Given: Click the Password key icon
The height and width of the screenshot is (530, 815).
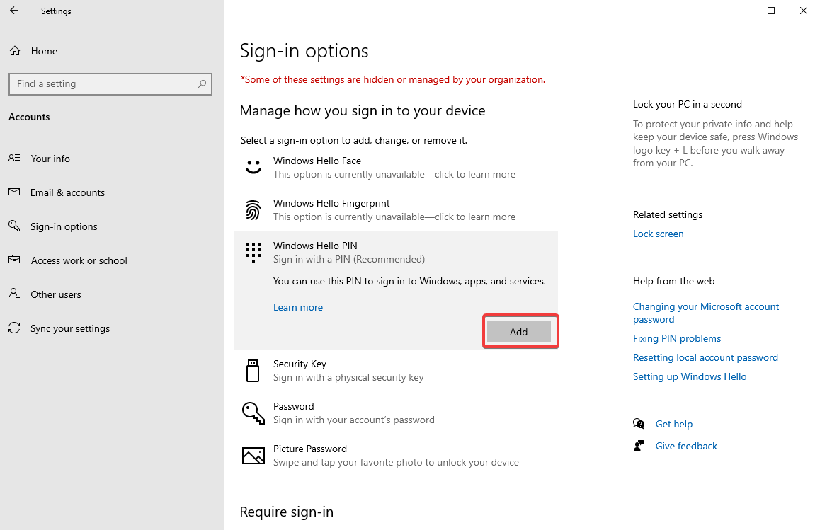Looking at the screenshot, I should click(x=253, y=413).
